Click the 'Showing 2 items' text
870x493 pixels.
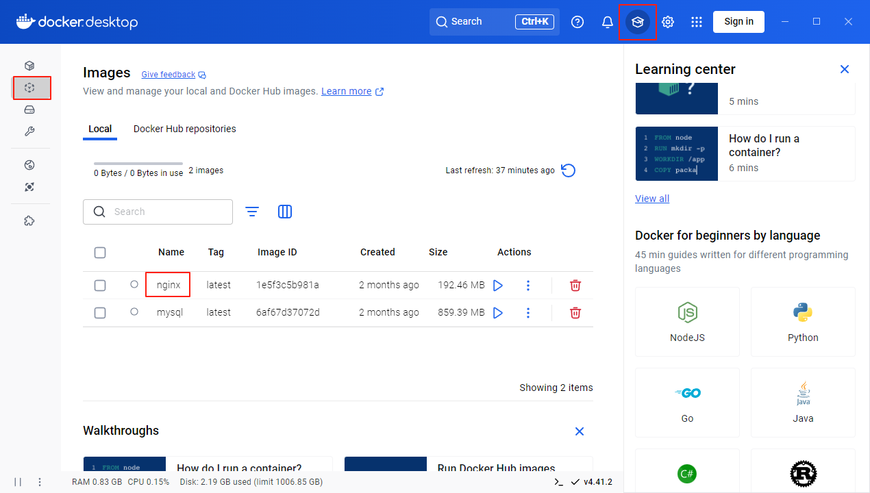556,388
